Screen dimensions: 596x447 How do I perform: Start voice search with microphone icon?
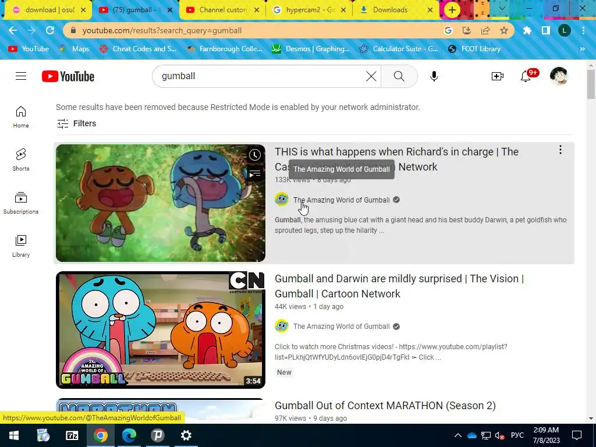tap(434, 76)
